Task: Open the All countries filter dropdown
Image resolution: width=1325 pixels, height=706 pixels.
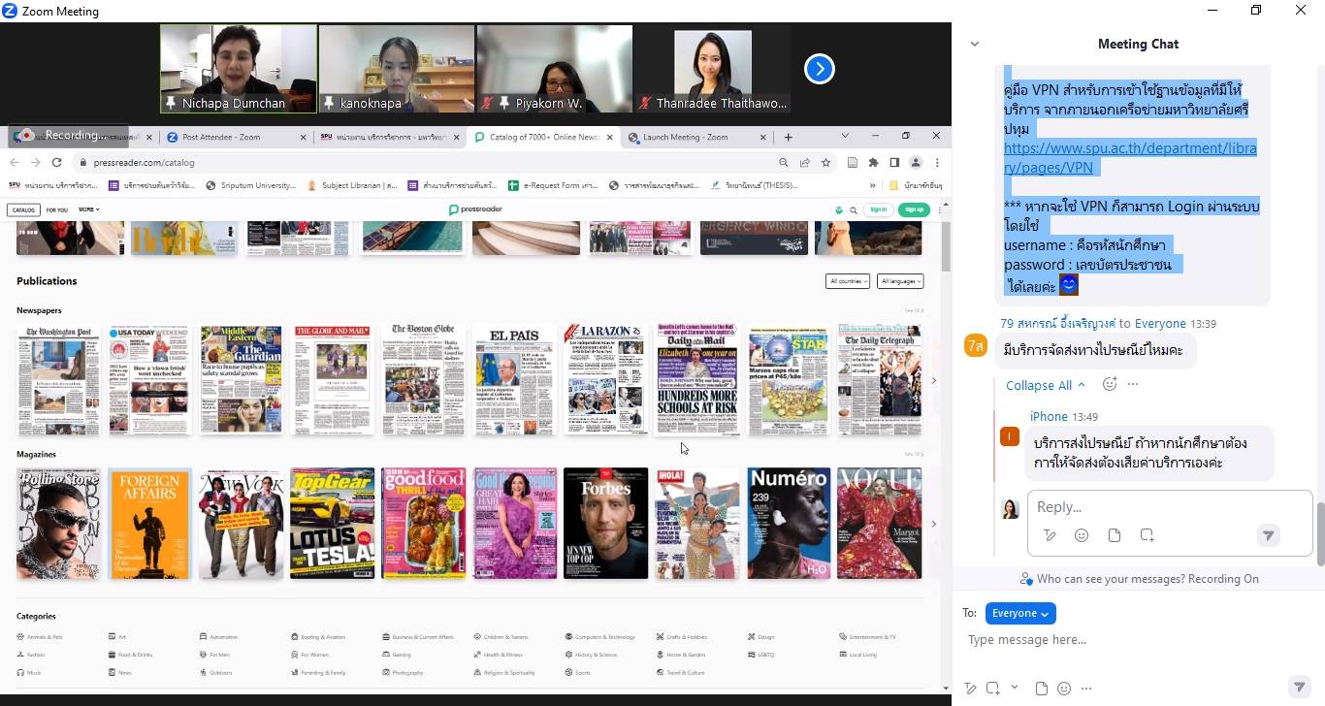Action: point(847,281)
